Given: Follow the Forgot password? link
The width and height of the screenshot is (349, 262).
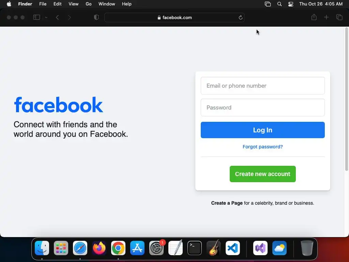Looking at the screenshot, I should [x=263, y=147].
